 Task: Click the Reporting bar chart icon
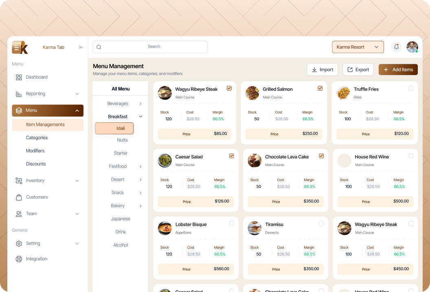(19, 94)
